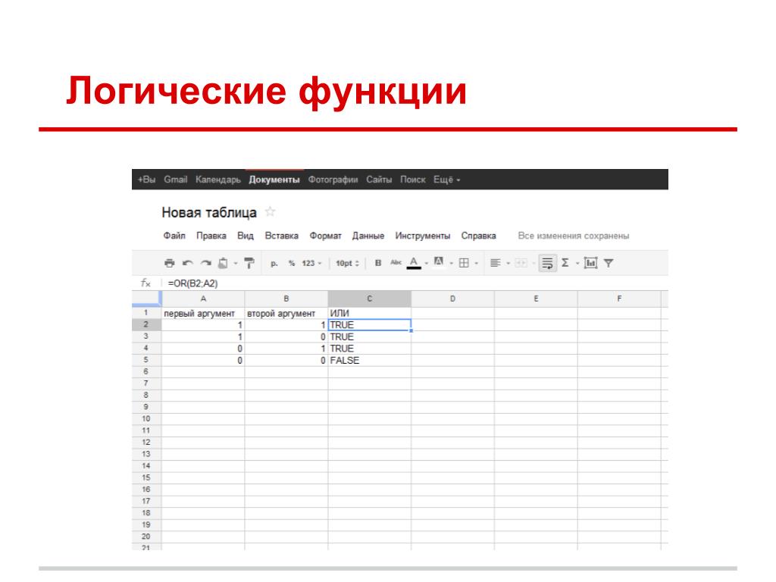The height and width of the screenshot is (582, 776).
Task: Click the Документы link
Action: coord(274,180)
